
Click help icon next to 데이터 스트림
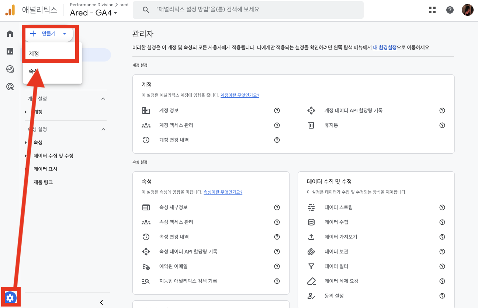(x=442, y=207)
